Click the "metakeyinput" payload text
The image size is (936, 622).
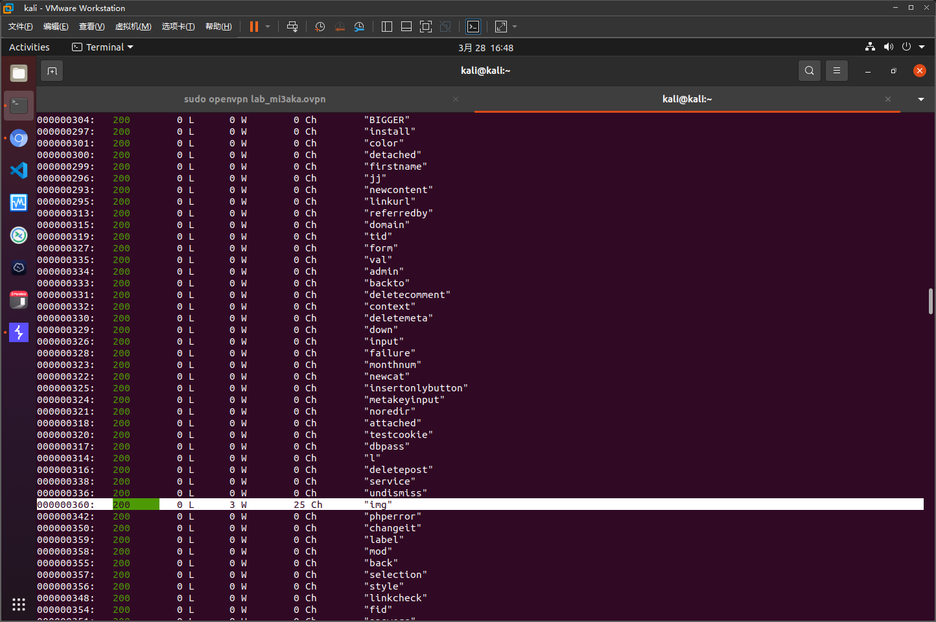point(404,400)
